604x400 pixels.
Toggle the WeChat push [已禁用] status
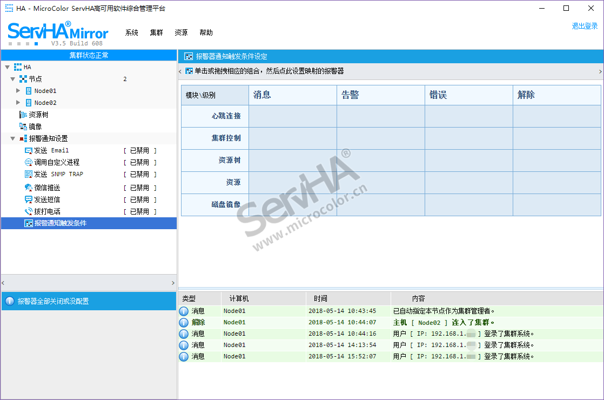139,188
